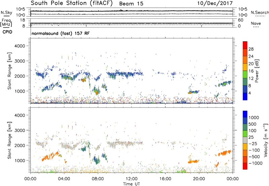Click the '20:00' time tick label
269x186 pixels.
[199, 179]
